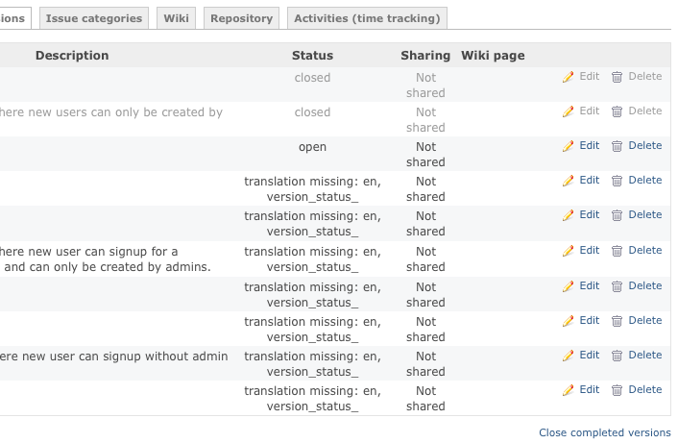
Task: Click the Close completed versions link
Action: [604, 432]
